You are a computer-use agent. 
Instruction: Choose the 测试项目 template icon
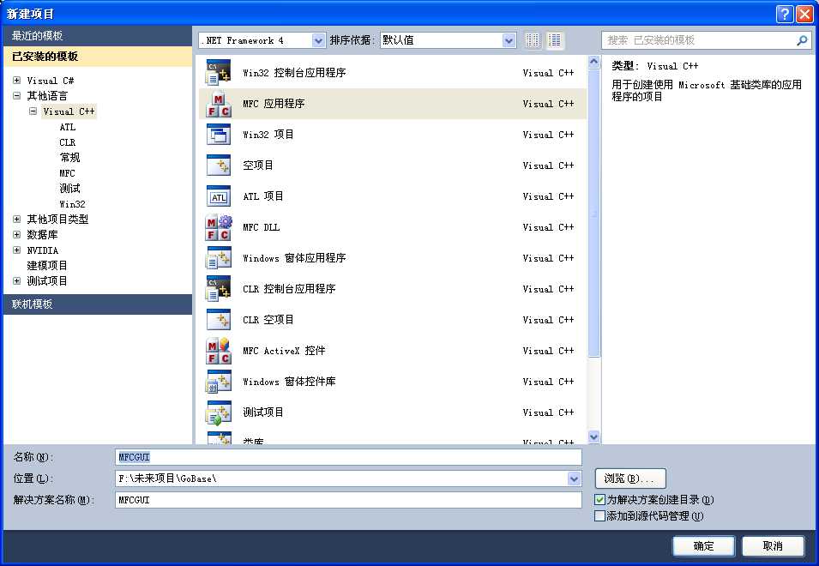click(219, 412)
